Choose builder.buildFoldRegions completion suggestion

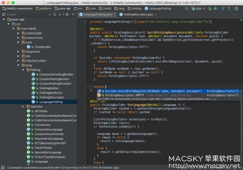click(168, 91)
